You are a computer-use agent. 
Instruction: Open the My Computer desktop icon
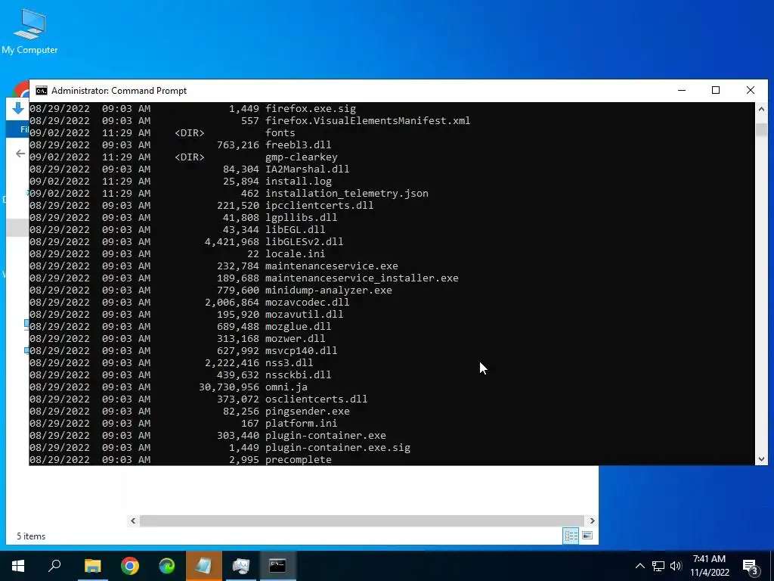coord(29,32)
